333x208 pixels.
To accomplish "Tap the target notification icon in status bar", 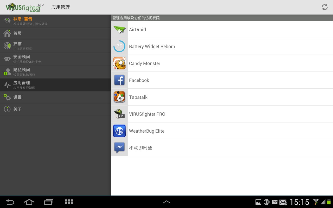I will pyautogui.click(x=266, y=202).
